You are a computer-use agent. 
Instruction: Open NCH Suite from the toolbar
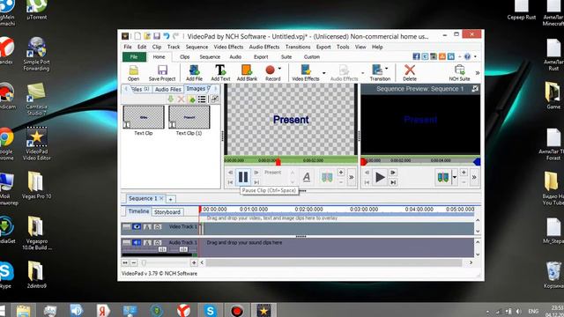(459, 73)
